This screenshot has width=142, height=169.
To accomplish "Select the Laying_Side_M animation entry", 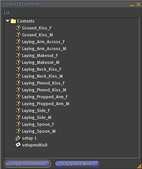I will [37, 117].
